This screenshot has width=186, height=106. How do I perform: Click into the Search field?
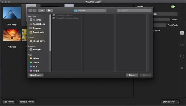pyautogui.click(x=134, y=11)
